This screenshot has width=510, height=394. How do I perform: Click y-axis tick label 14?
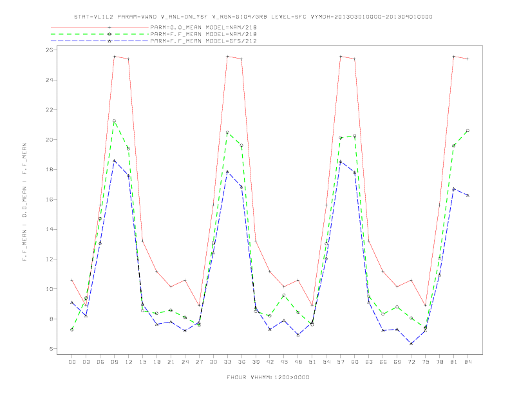pyautogui.click(x=50, y=229)
